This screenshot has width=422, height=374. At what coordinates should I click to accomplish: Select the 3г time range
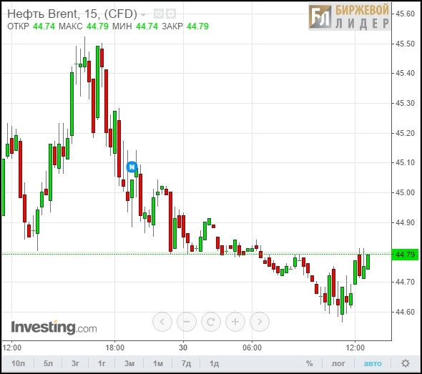point(75,363)
